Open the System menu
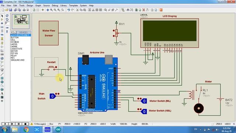Viewport: 236px width, 133px height. [x=83, y=6]
